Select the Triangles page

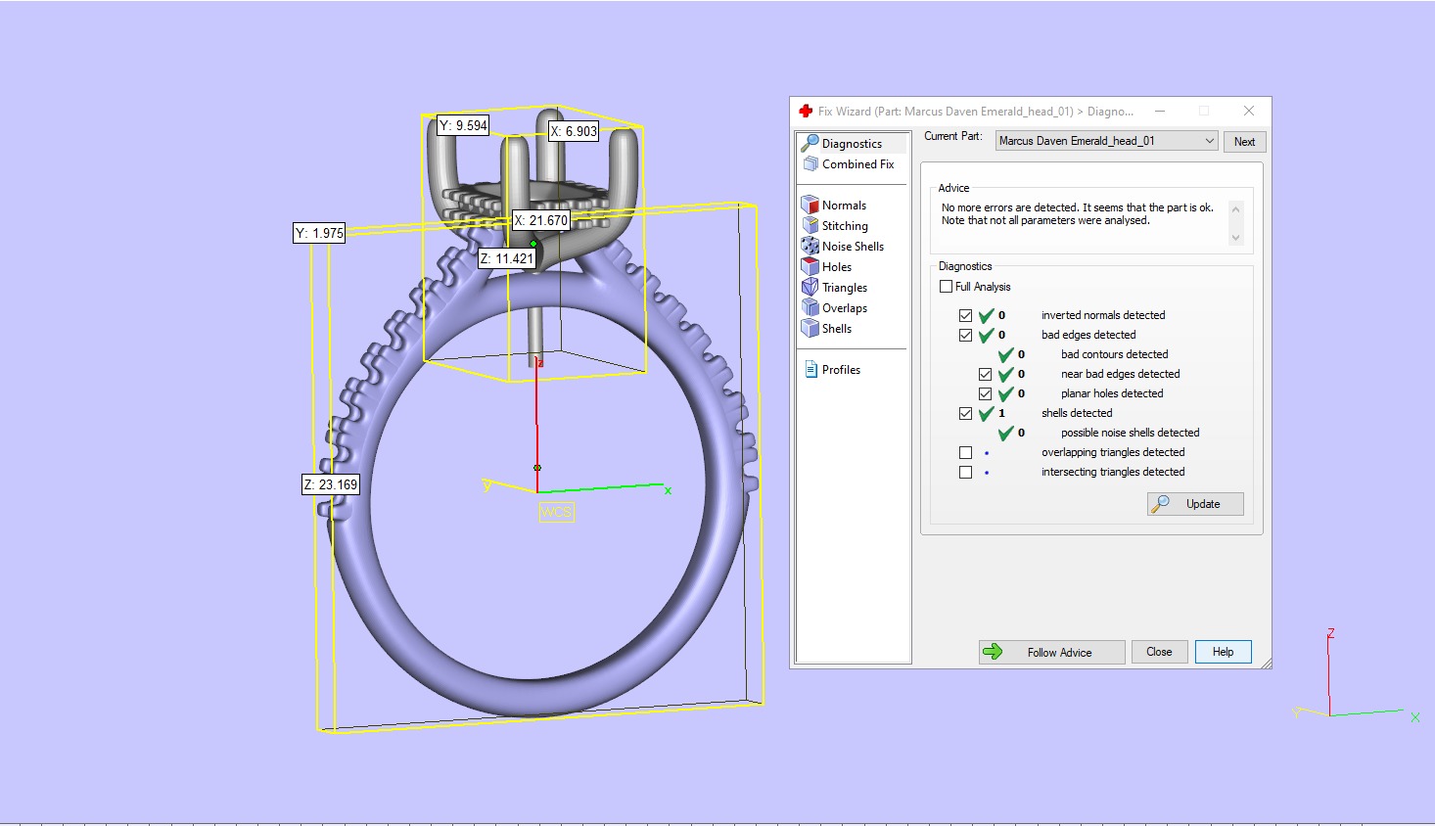[x=845, y=288]
